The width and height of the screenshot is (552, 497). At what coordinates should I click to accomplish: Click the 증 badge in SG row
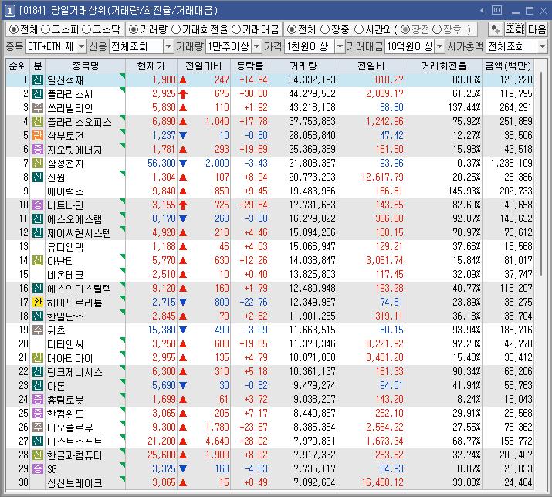click(x=38, y=468)
